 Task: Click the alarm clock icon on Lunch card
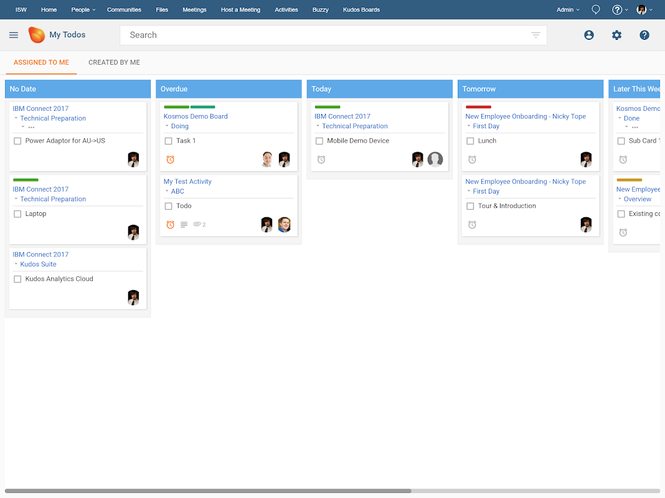click(472, 159)
